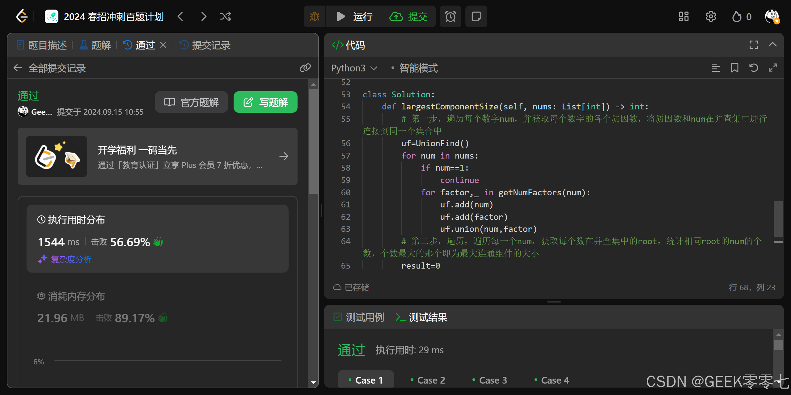
Task: Expand the 开学福利 promo arrow
Action: pyautogui.click(x=284, y=156)
